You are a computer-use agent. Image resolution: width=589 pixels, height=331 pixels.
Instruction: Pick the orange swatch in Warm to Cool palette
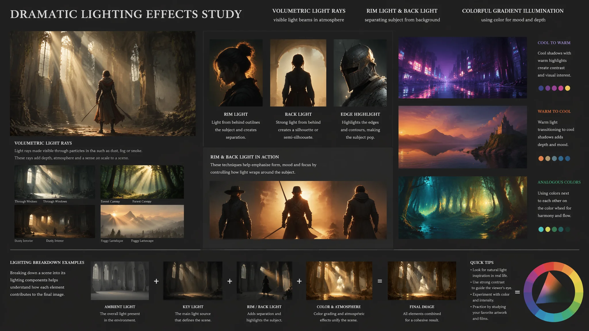541,159
